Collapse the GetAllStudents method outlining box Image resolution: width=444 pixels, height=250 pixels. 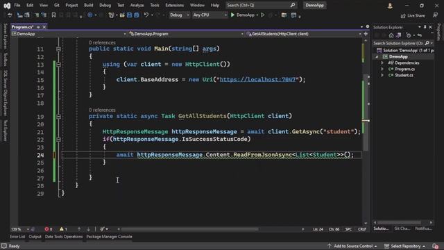[x=58, y=117]
